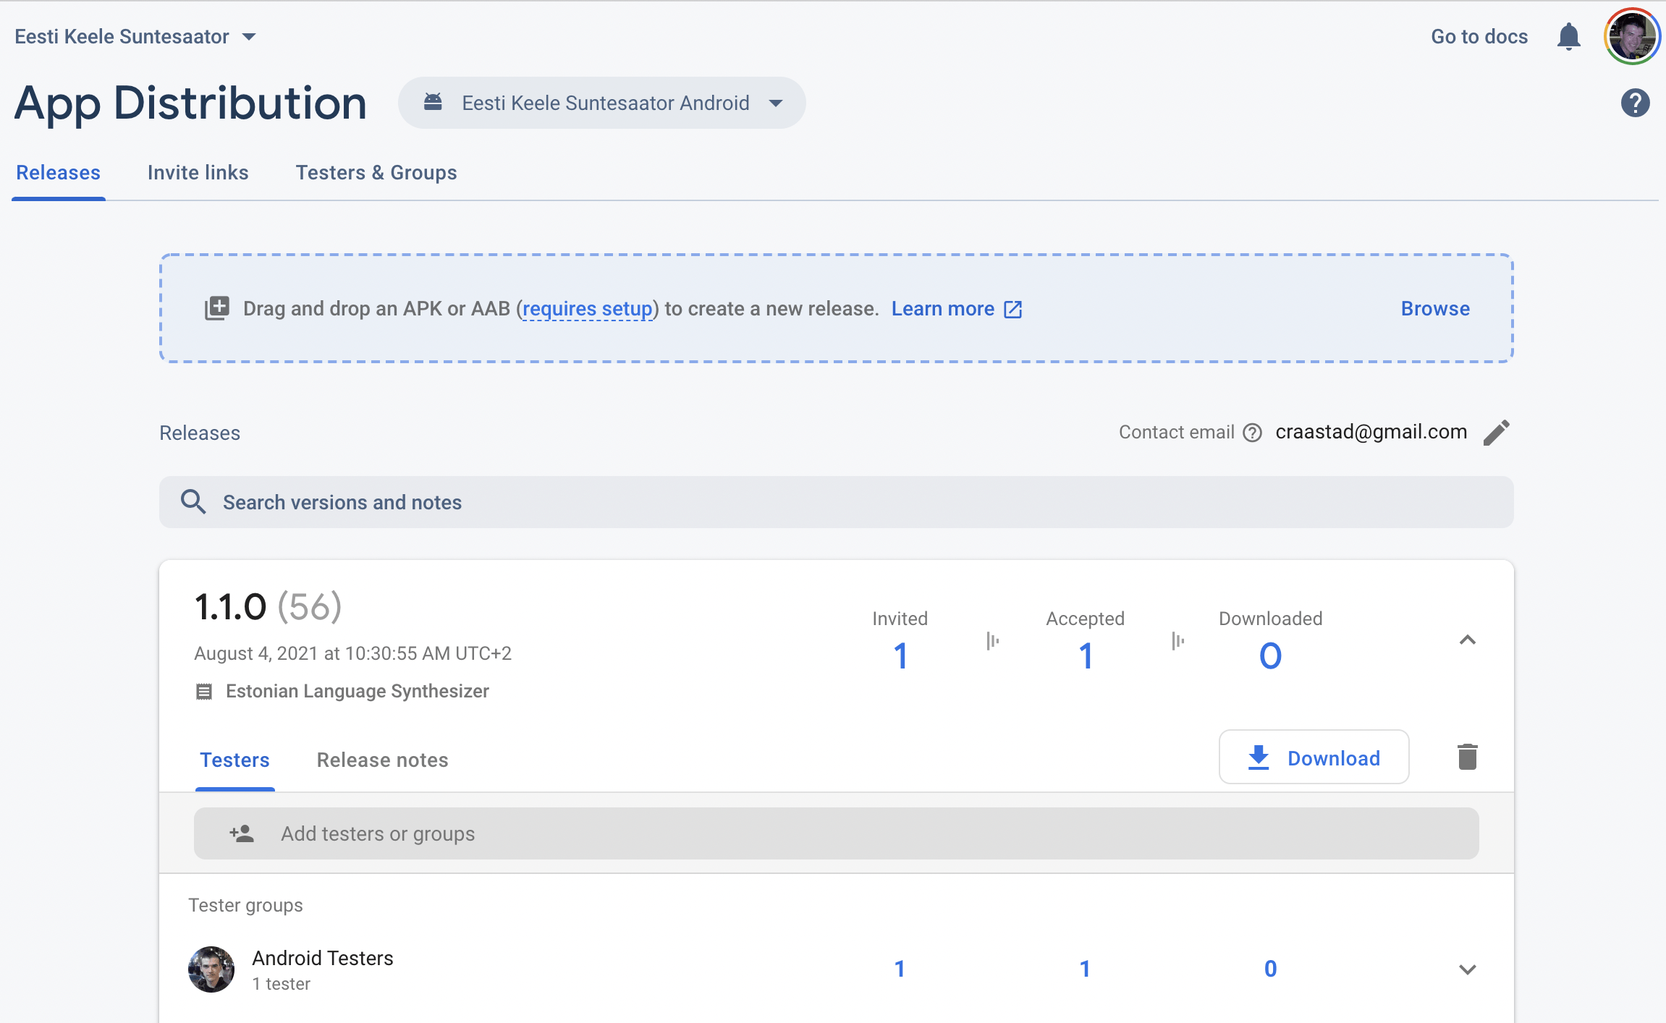Open the Eesti Keele Suntesaator project dropdown

click(136, 37)
